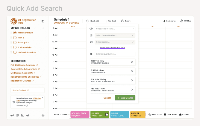Click the PED 106C – Rich course card
The height and width of the screenshot is (126, 200).
[x=113, y=90]
